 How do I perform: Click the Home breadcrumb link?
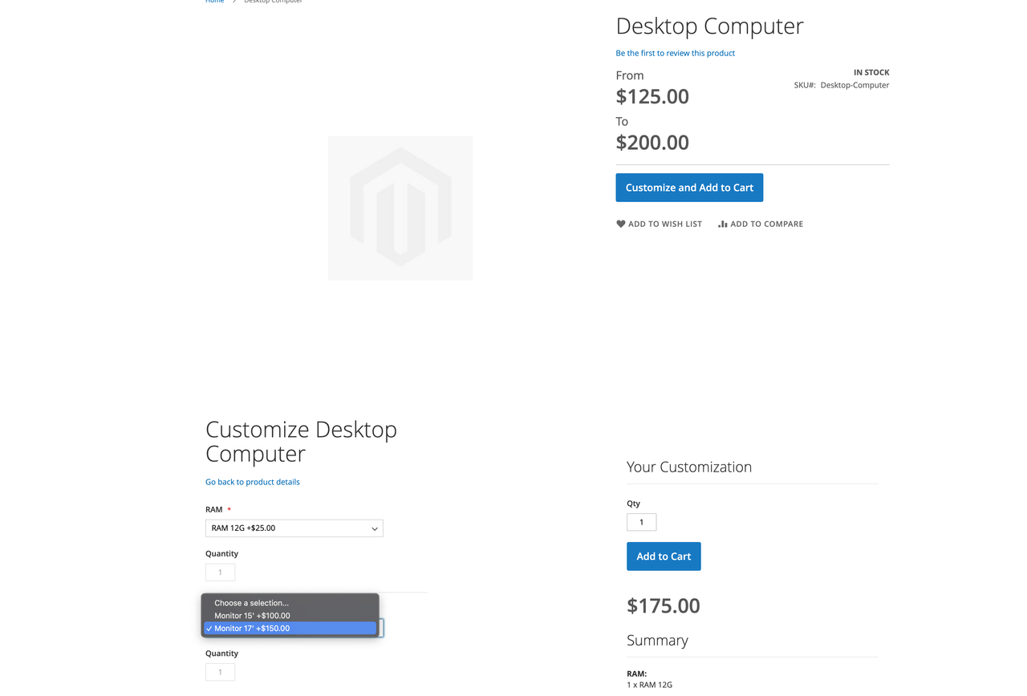tap(214, 2)
